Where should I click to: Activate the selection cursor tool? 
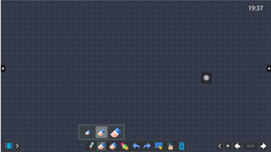[159, 146]
